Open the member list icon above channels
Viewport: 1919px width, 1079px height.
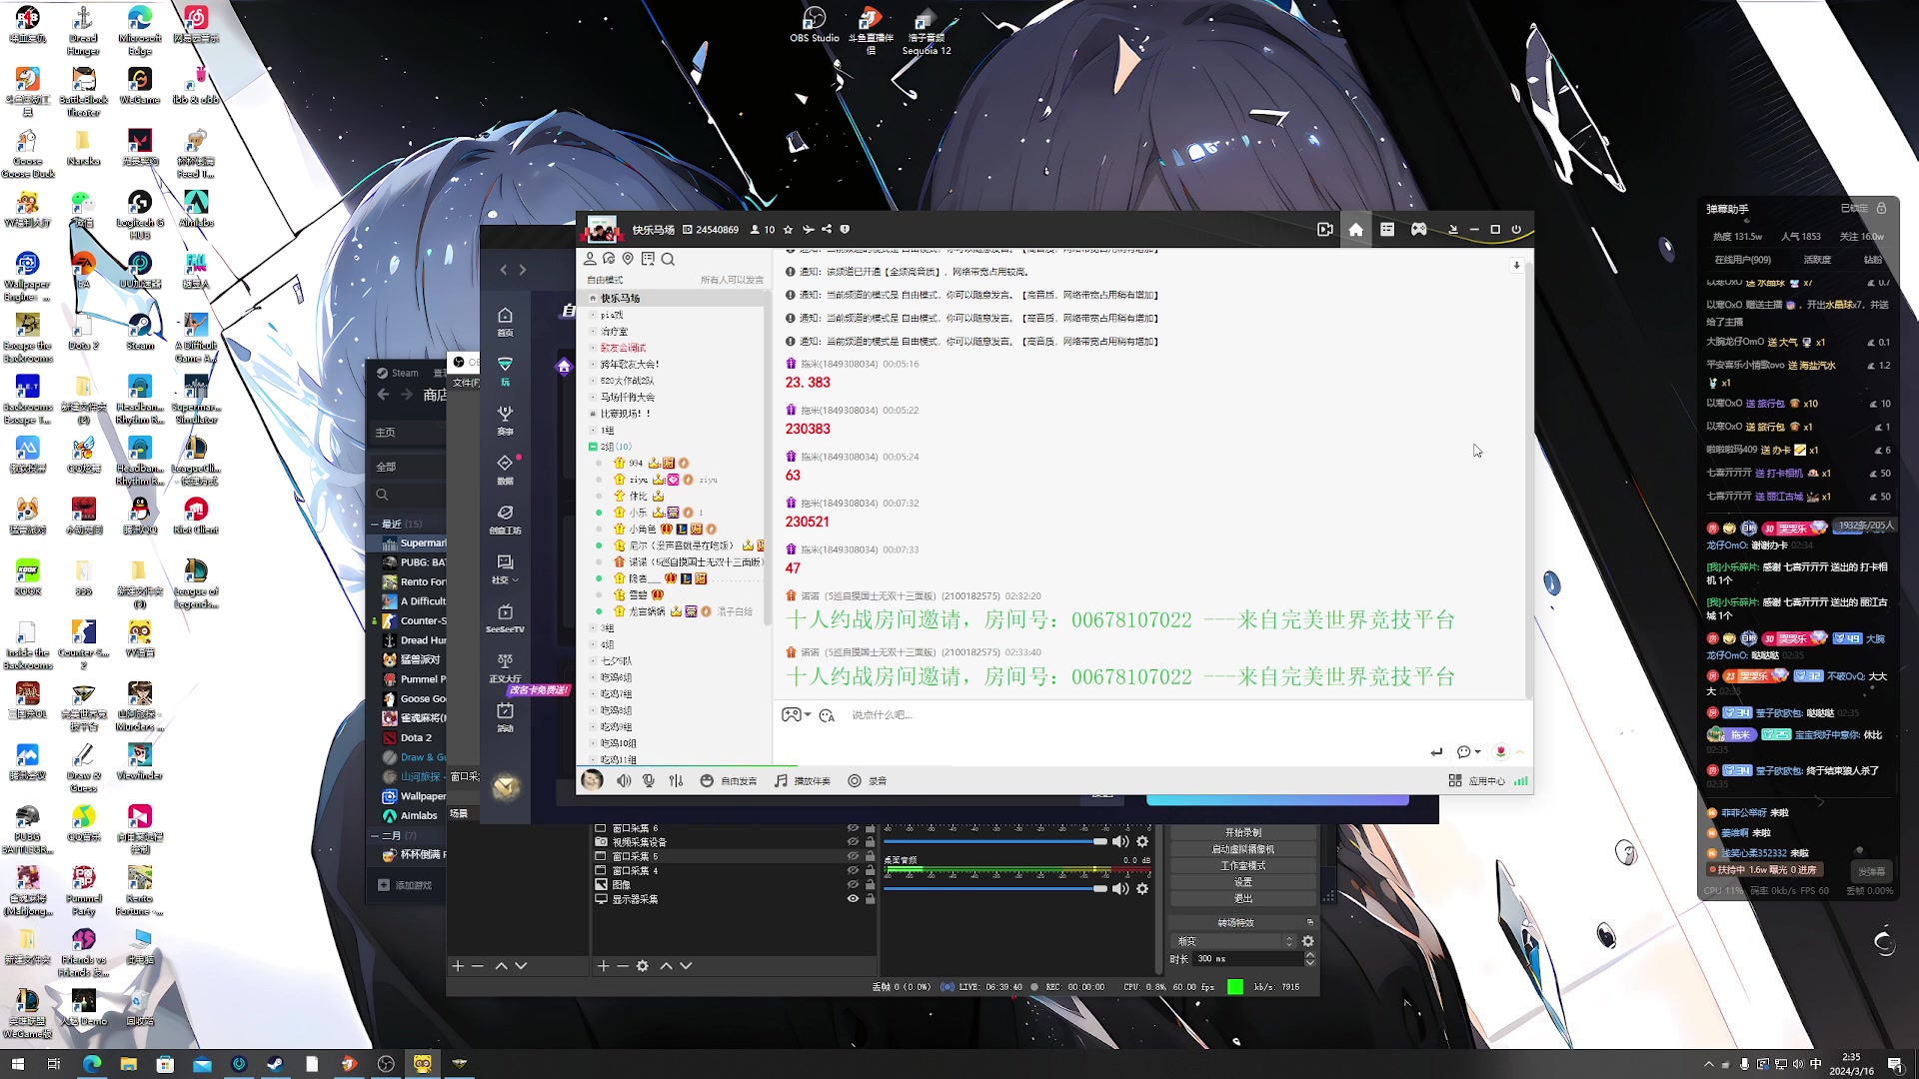[589, 257]
